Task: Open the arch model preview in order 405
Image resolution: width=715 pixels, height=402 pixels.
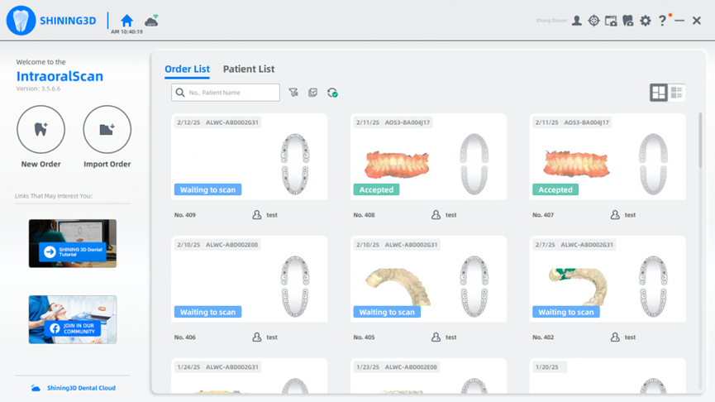Action: click(x=398, y=286)
